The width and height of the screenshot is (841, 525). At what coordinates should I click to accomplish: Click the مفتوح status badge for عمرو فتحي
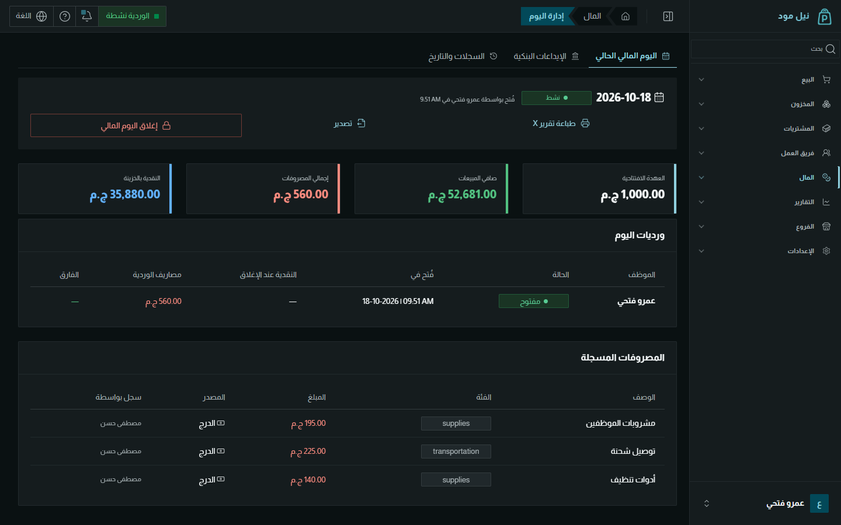pyautogui.click(x=534, y=301)
